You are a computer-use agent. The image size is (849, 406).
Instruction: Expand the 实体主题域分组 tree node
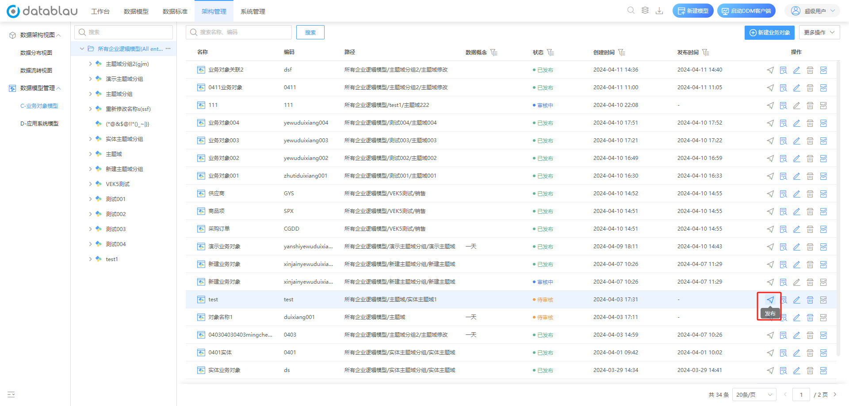90,139
